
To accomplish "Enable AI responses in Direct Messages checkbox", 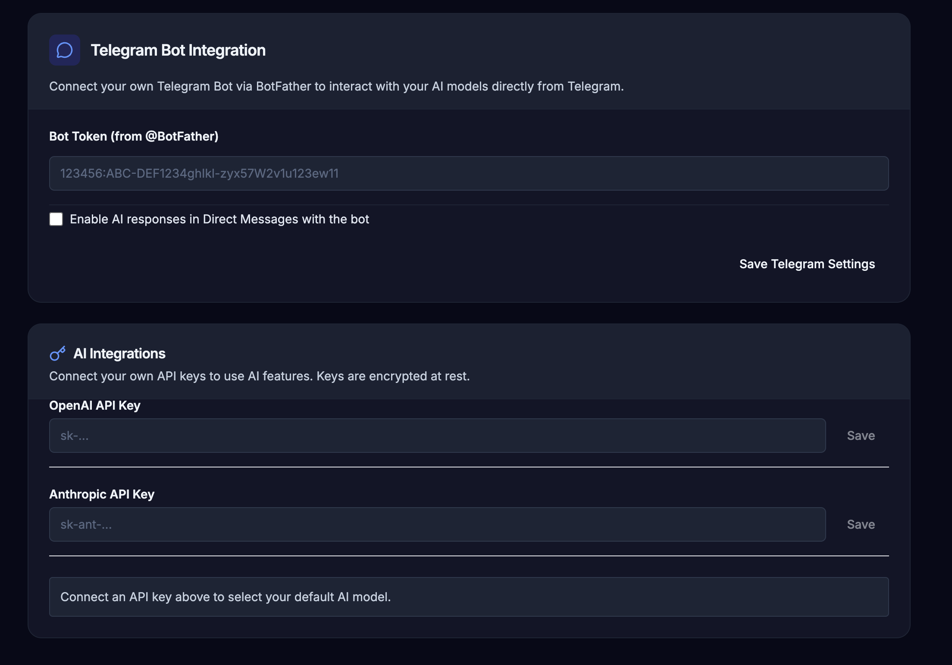I will (56, 219).
